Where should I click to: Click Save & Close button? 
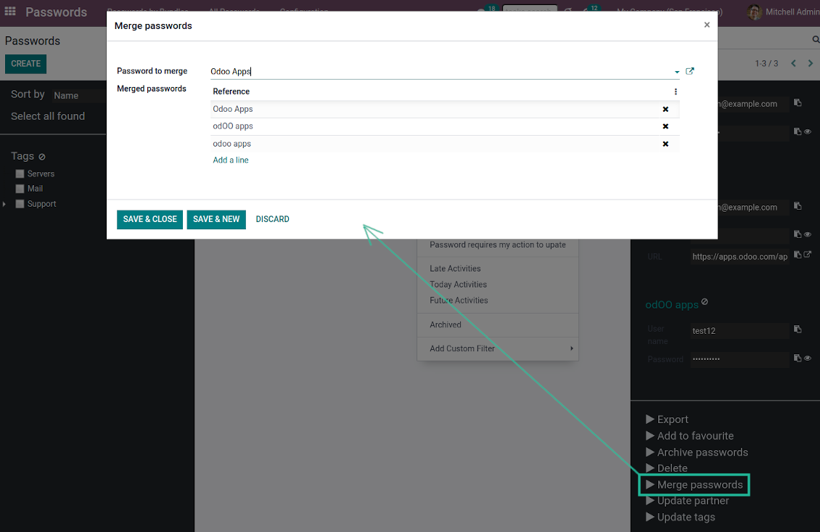[149, 219]
